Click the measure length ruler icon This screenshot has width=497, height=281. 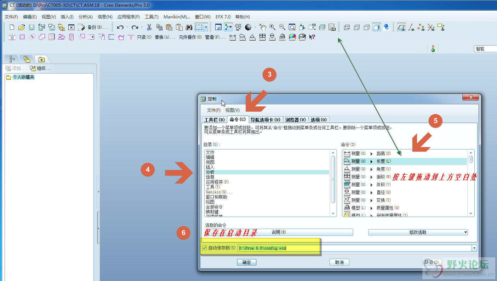(243, 37)
